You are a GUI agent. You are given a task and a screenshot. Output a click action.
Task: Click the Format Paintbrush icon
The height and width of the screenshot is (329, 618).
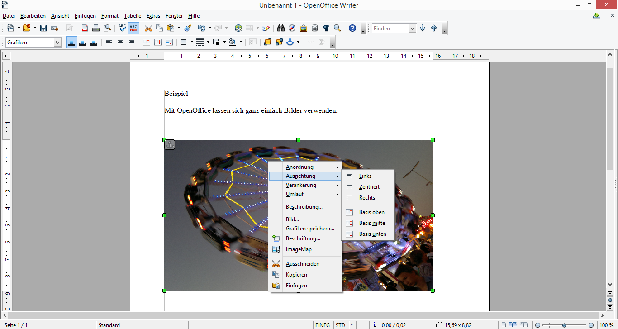click(187, 28)
